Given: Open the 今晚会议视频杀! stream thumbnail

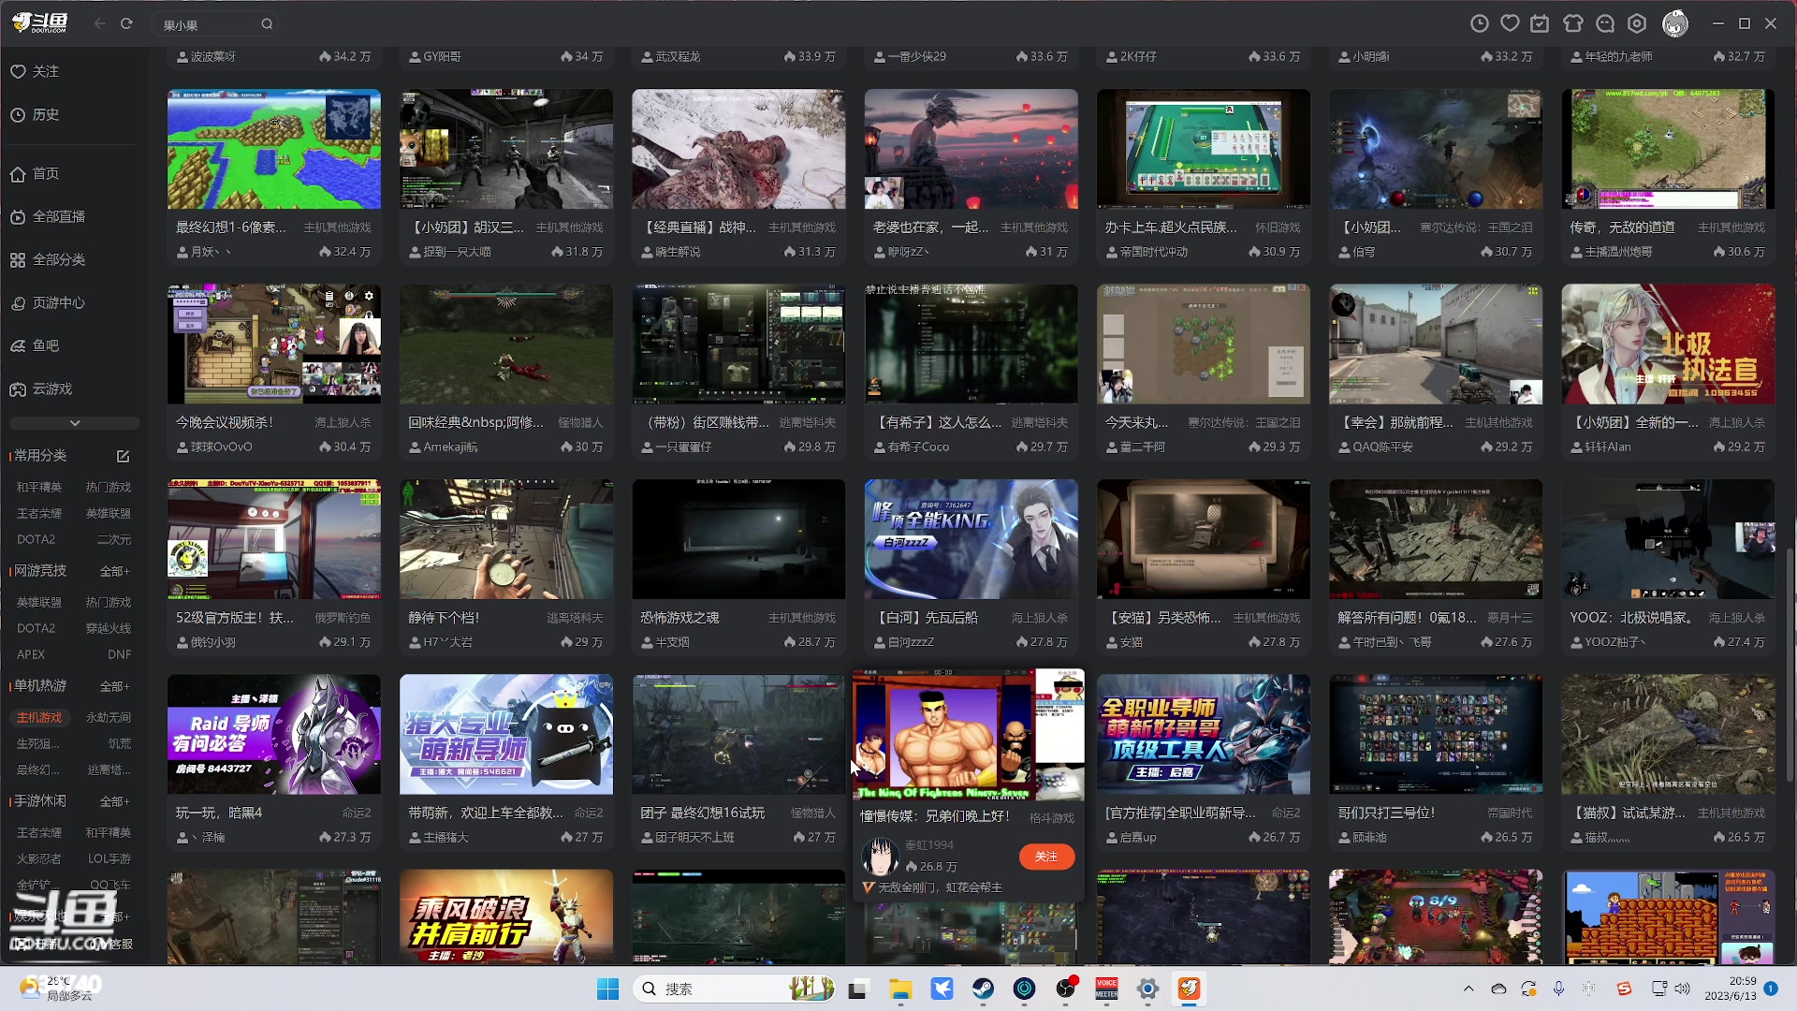Looking at the screenshot, I should click(x=274, y=344).
